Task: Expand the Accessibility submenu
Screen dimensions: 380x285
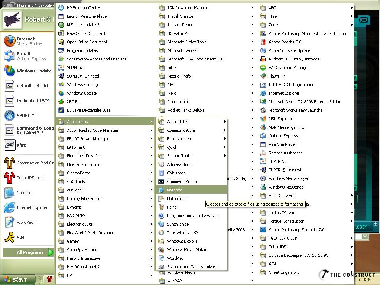Action: tap(192, 122)
